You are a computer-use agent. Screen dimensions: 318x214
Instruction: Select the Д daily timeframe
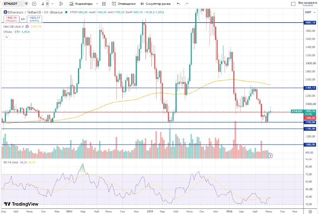pyautogui.click(x=43, y=4)
